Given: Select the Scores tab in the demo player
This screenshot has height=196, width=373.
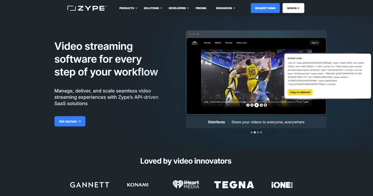Looking at the screenshot, I should 207,43.
